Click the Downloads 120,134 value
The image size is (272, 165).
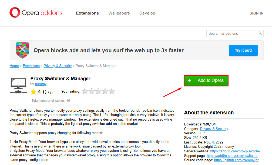click(x=209, y=124)
